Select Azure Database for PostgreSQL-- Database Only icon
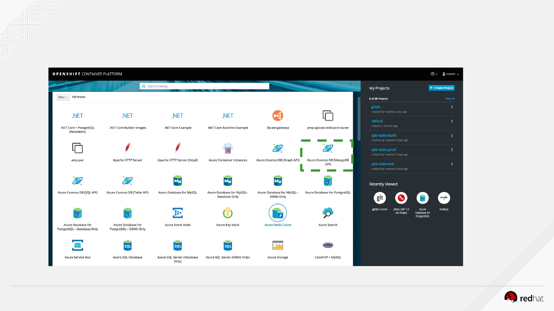 (x=77, y=213)
